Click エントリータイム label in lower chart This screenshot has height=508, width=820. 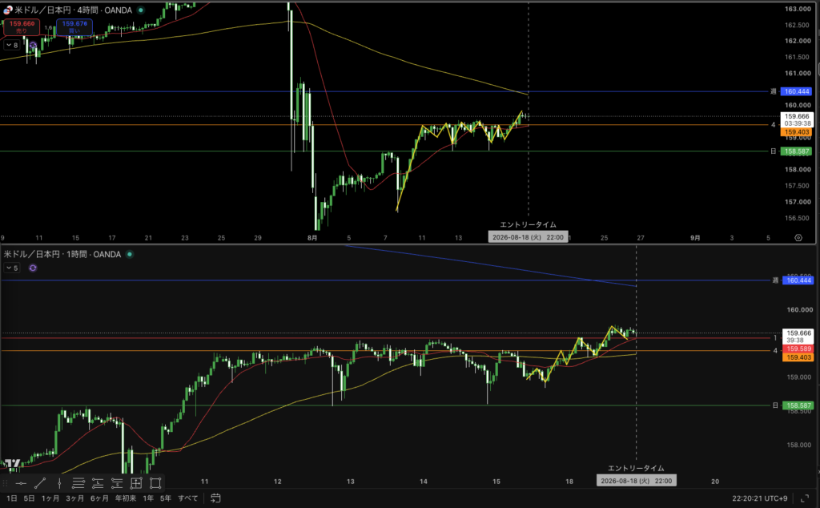click(x=637, y=468)
